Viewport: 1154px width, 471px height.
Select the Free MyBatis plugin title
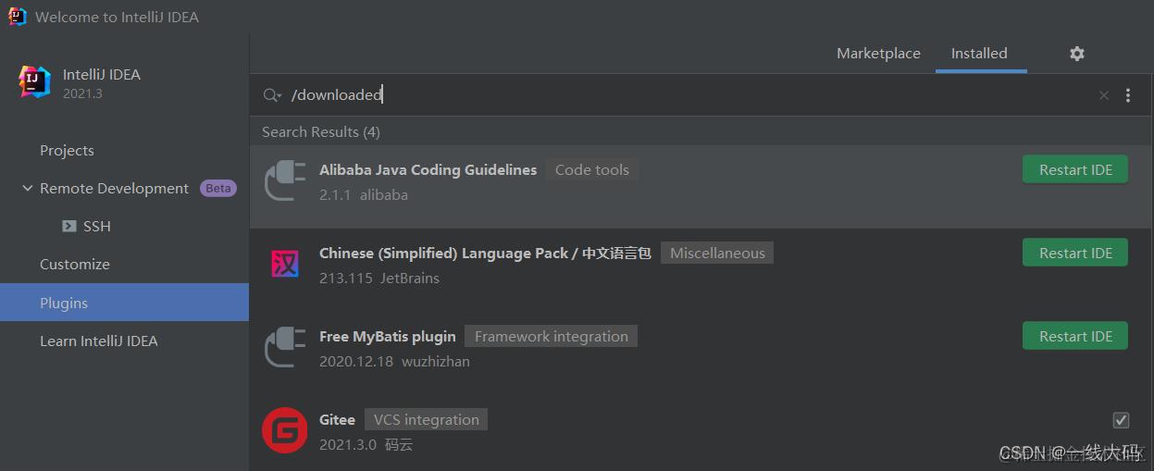point(388,337)
